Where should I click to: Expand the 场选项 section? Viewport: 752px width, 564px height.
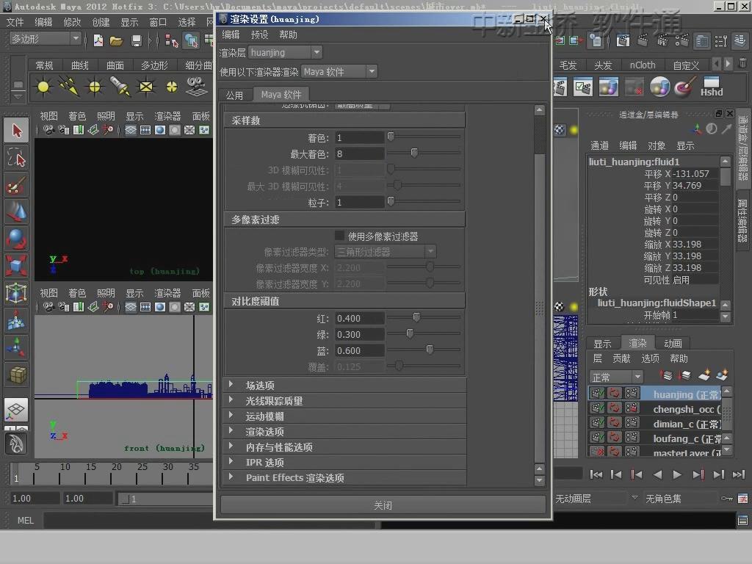231,385
